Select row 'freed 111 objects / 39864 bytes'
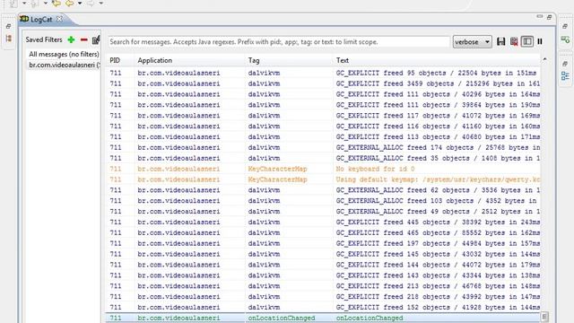The image size is (574, 323). (323, 105)
